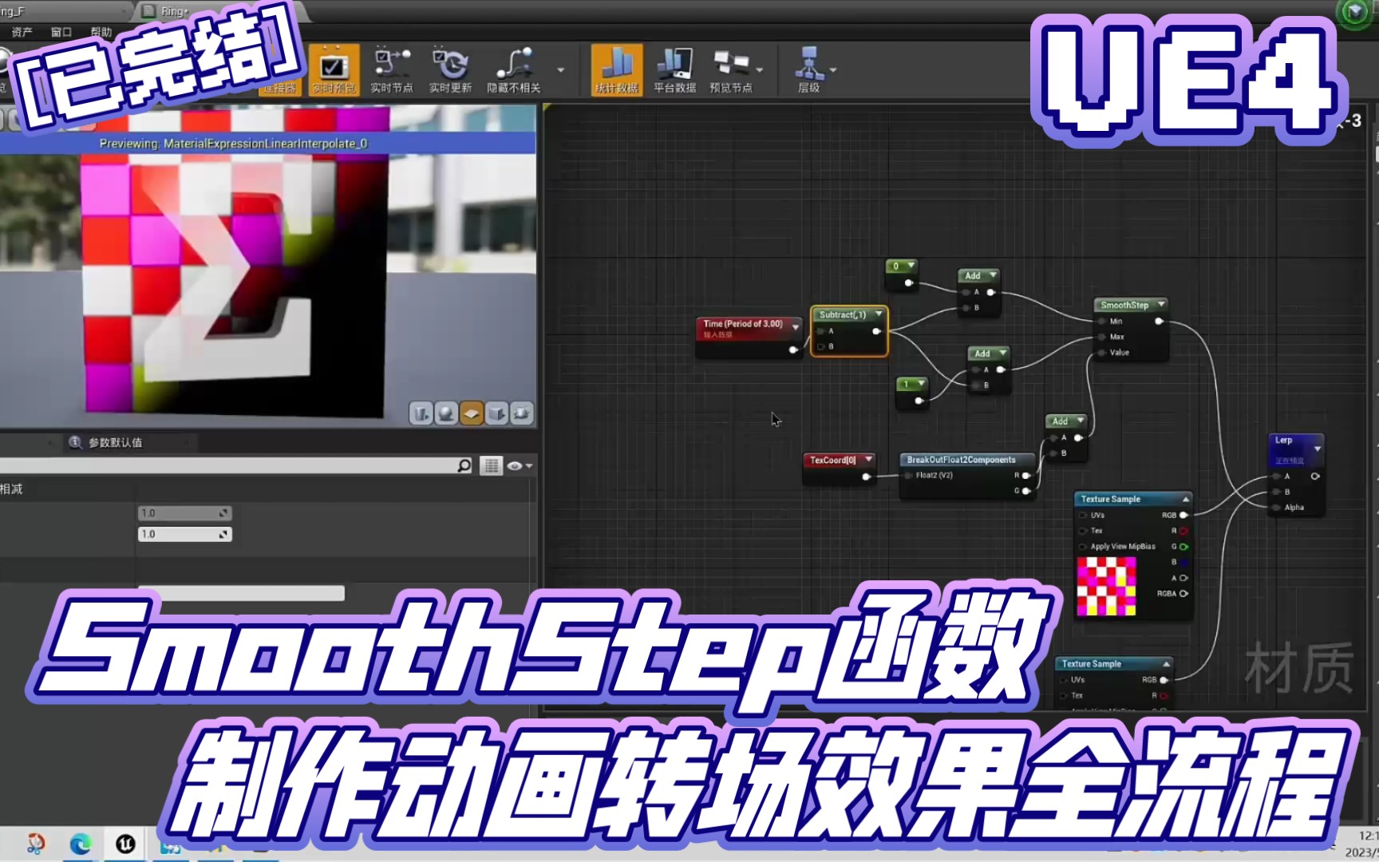Click the 层级 hierarchy icon
This screenshot has width=1379, height=862.
point(808,64)
